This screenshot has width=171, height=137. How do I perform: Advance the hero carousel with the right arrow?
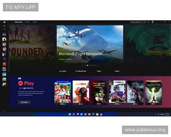click(x=98, y=65)
